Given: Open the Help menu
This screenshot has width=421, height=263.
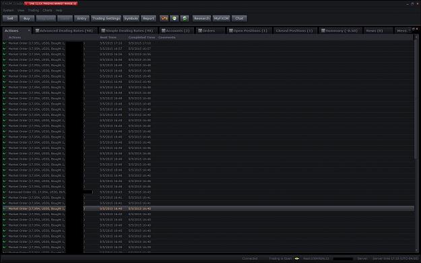Looking at the screenshot, I should coord(59,10).
